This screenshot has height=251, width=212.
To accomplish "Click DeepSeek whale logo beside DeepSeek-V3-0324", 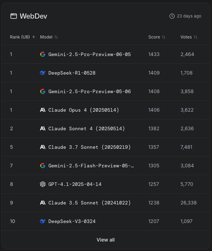I will pos(43,221).
